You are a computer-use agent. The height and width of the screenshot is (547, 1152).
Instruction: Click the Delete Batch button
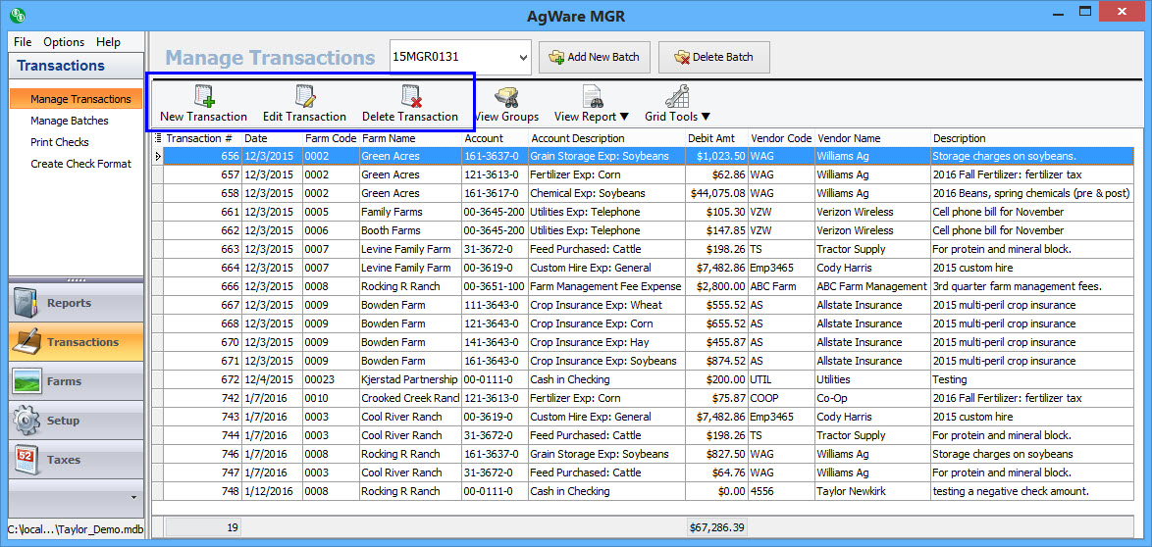tap(713, 57)
